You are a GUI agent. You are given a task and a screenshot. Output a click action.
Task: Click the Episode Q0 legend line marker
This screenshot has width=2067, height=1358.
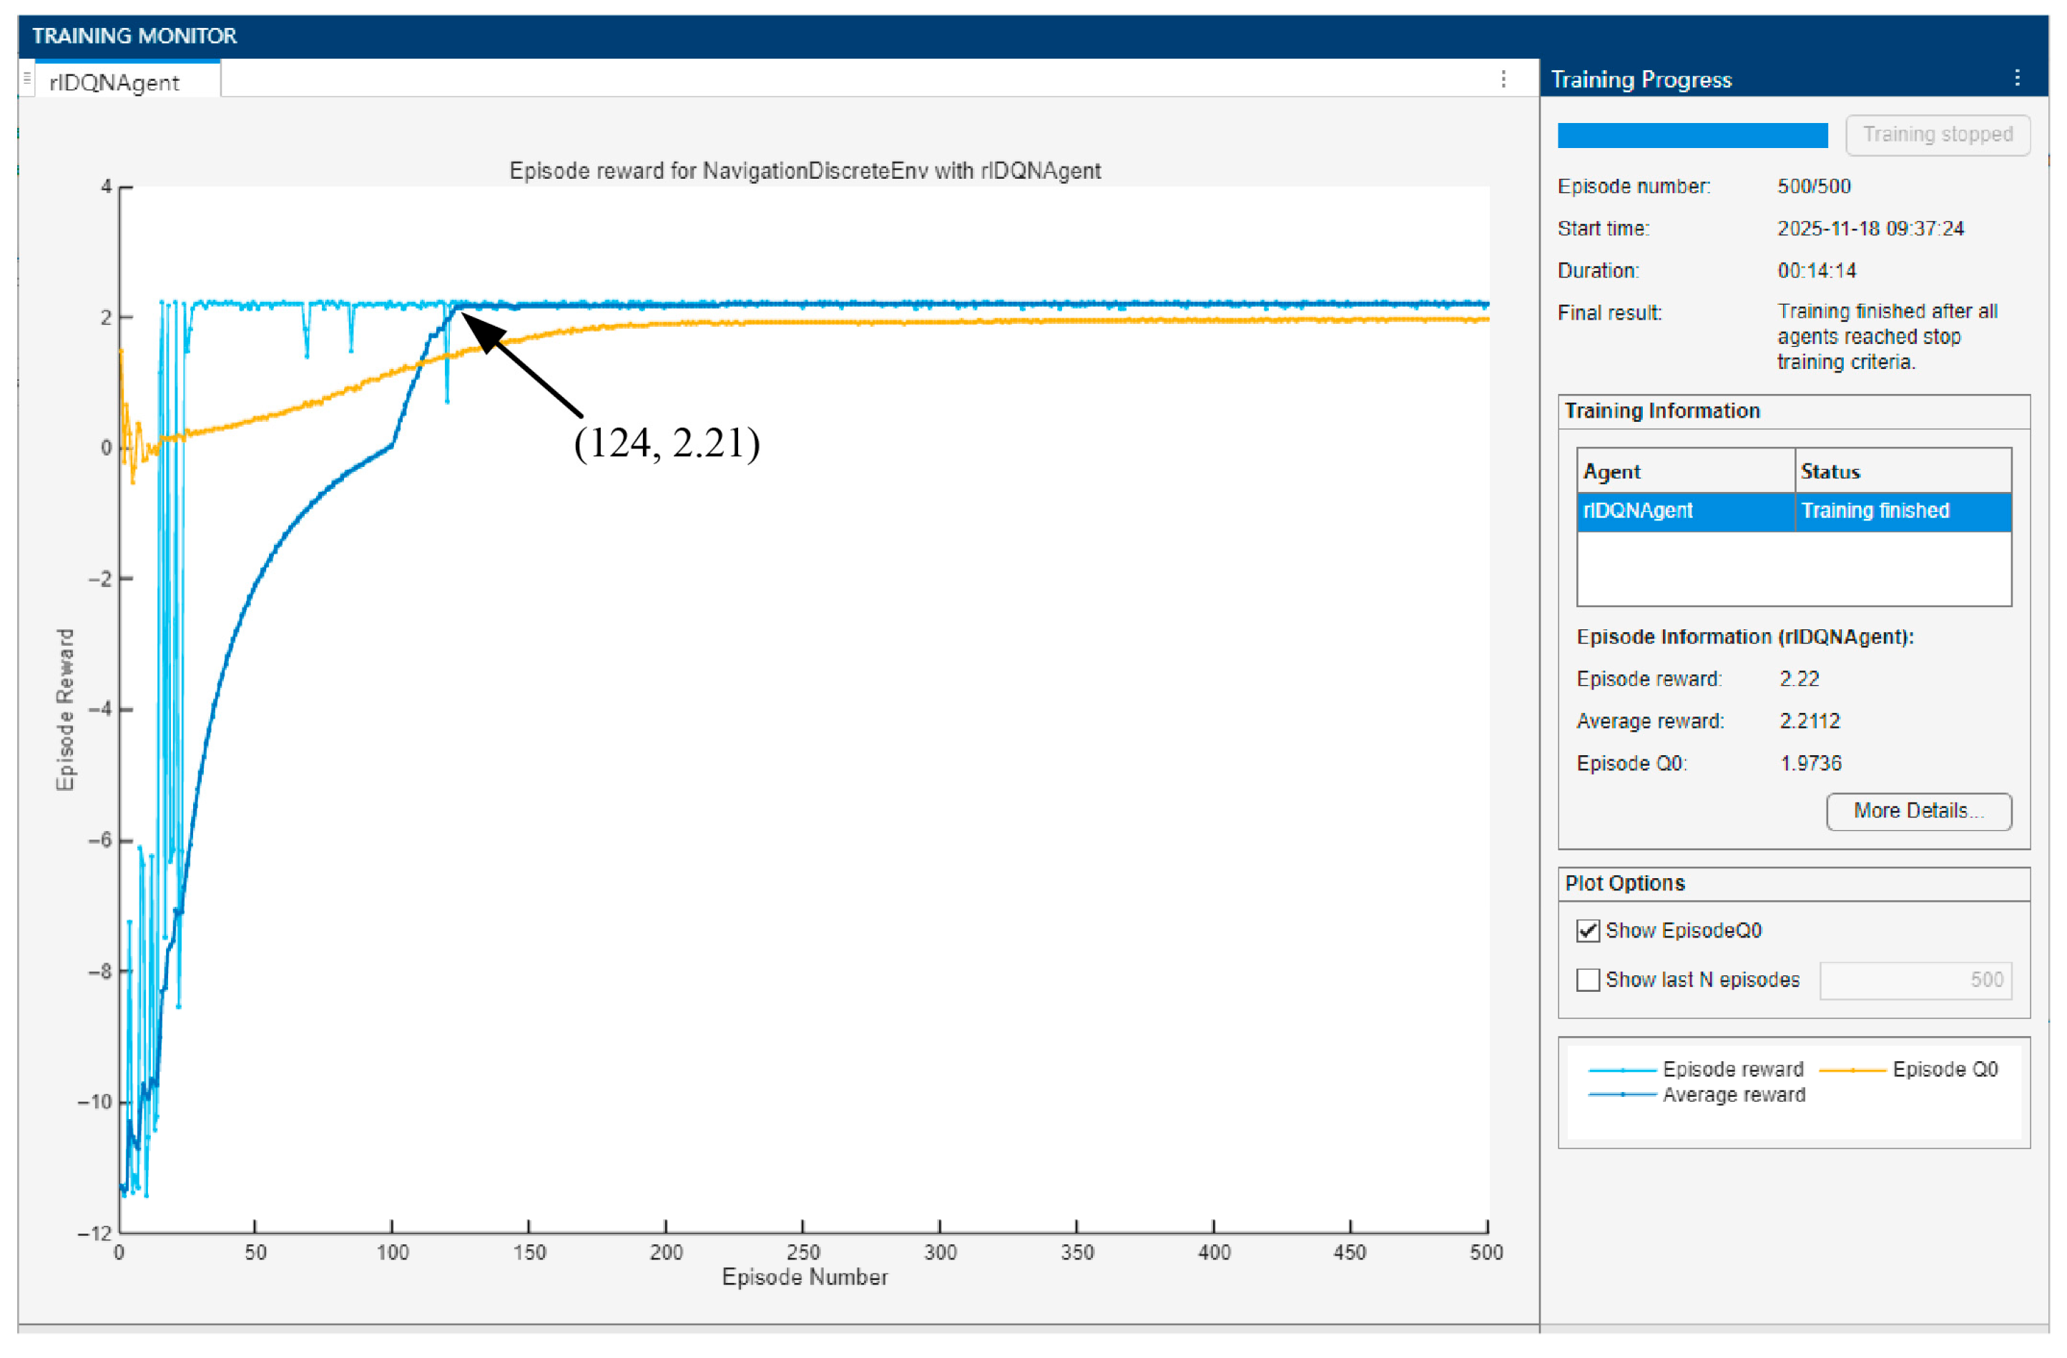coord(1852,1070)
